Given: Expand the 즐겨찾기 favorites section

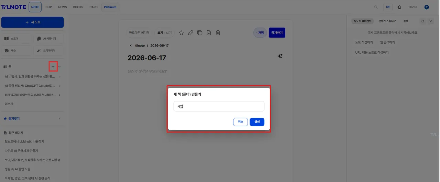Looking at the screenshot, I should tap(59, 118).
